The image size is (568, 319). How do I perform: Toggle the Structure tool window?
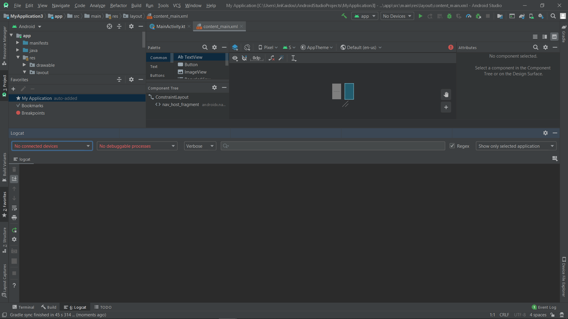pyautogui.click(x=4, y=240)
